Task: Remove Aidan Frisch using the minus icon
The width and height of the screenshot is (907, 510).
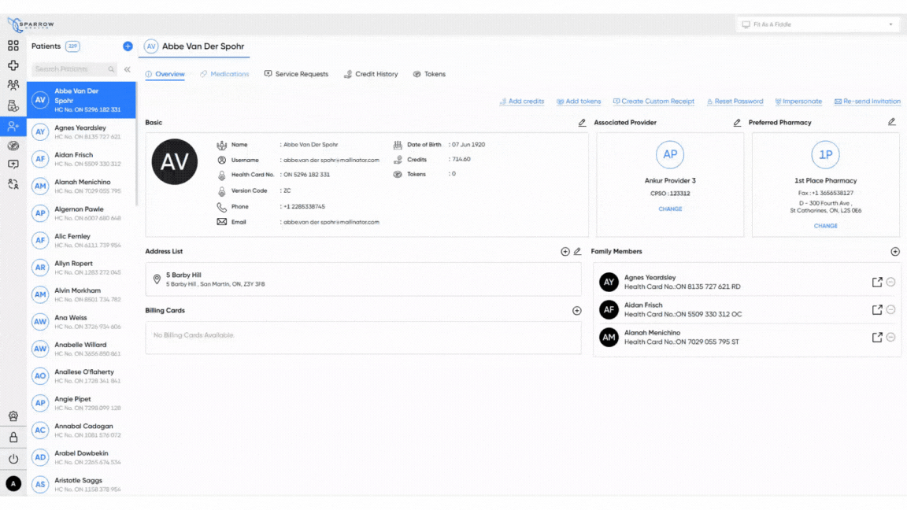Action: point(890,309)
